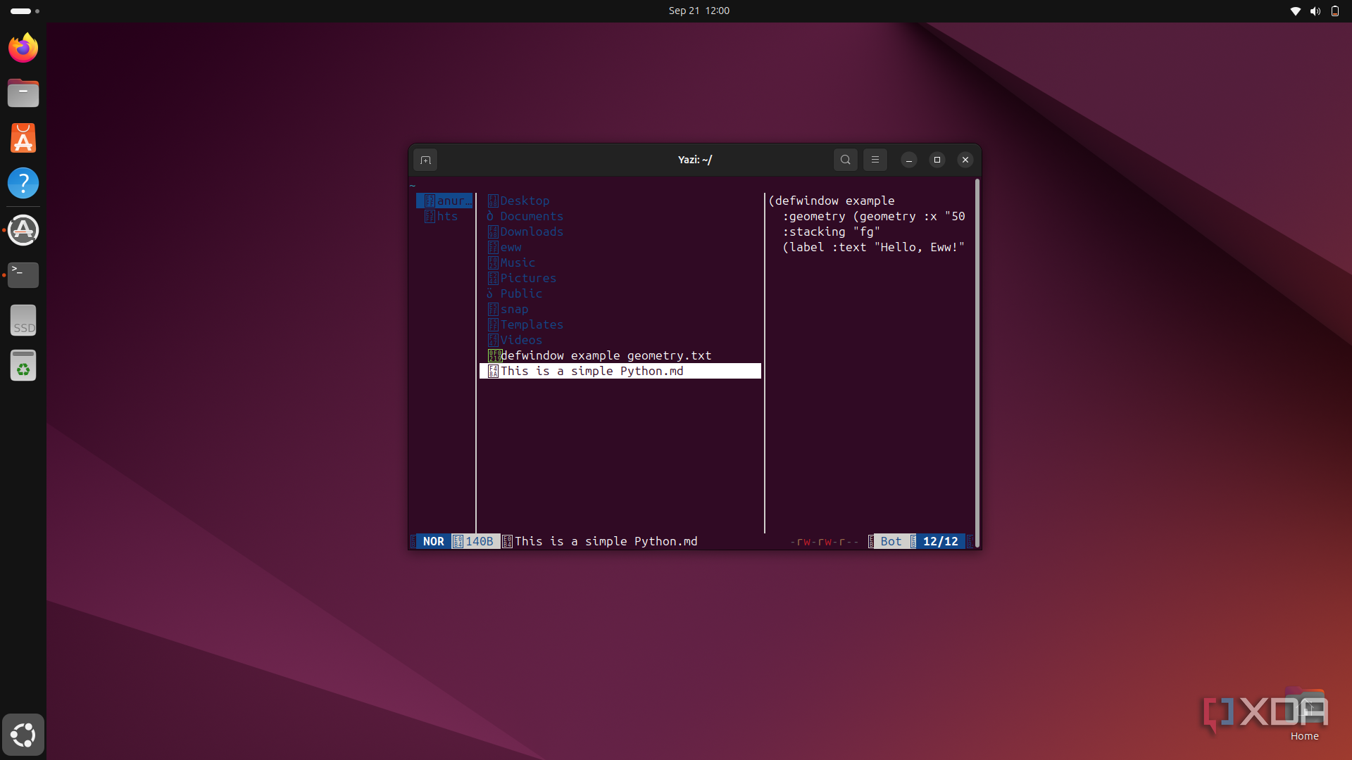Select the eww folder in Yazi
Viewport: 1352px width, 760px height.
click(x=620, y=247)
